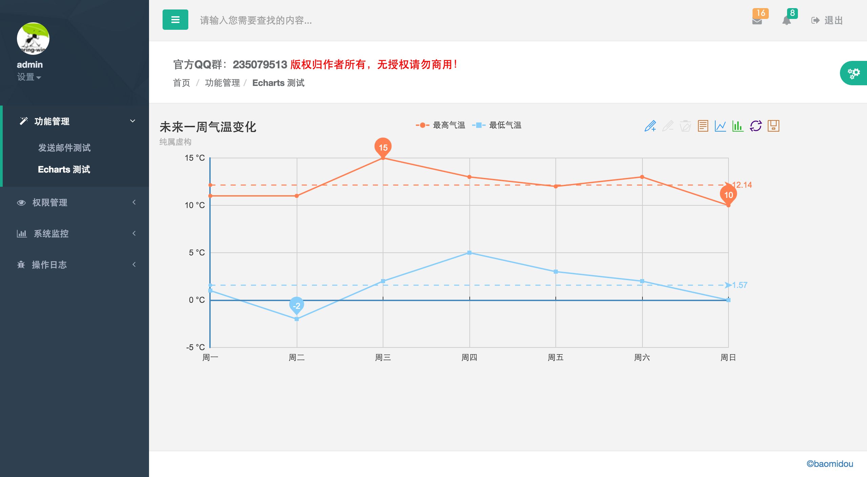Open the bell alerts icon
This screenshot has height=477, width=867.
(787, 20)
